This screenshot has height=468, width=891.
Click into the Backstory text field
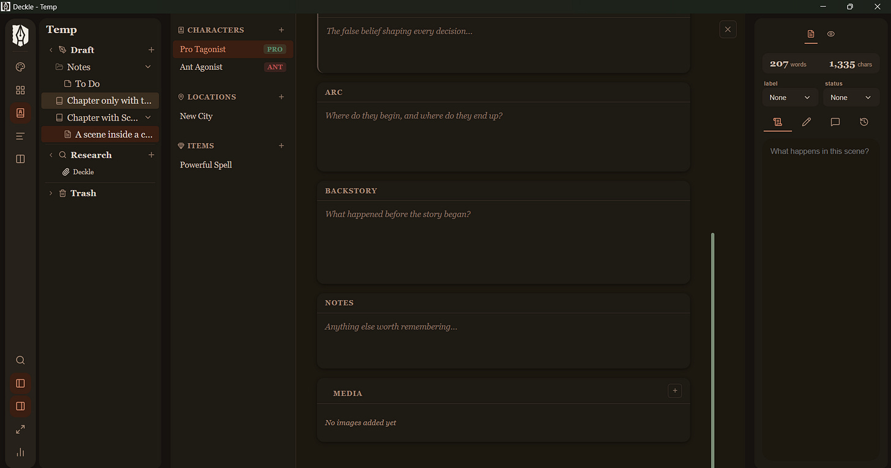(x=503, y=242)
